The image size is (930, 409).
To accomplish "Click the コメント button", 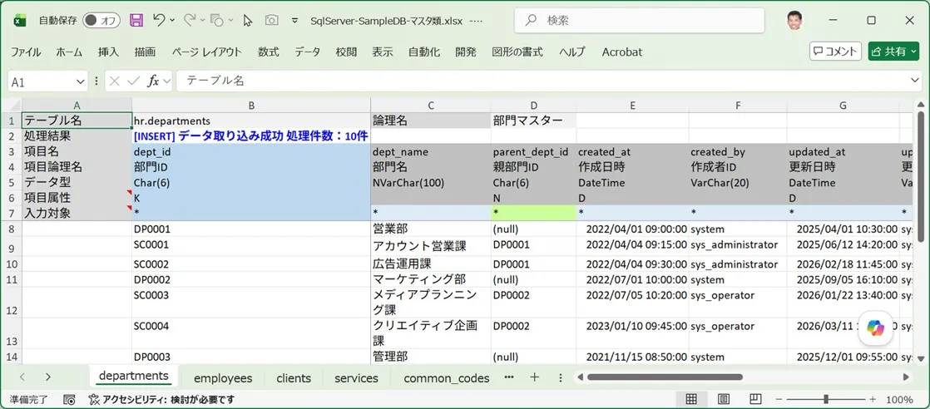I will click(x=835, y=52).
